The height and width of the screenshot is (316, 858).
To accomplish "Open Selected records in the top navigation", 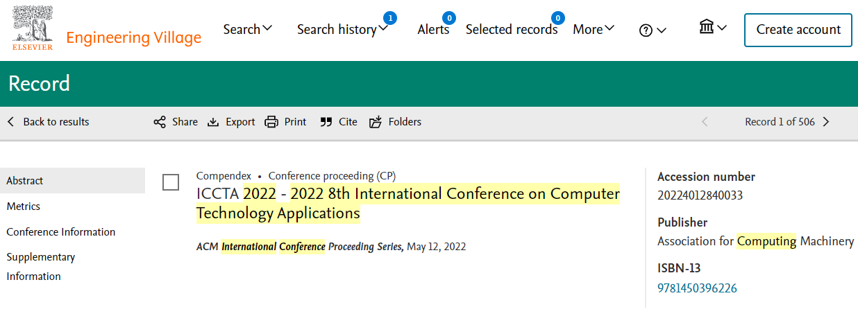I will tap(512, 29).
